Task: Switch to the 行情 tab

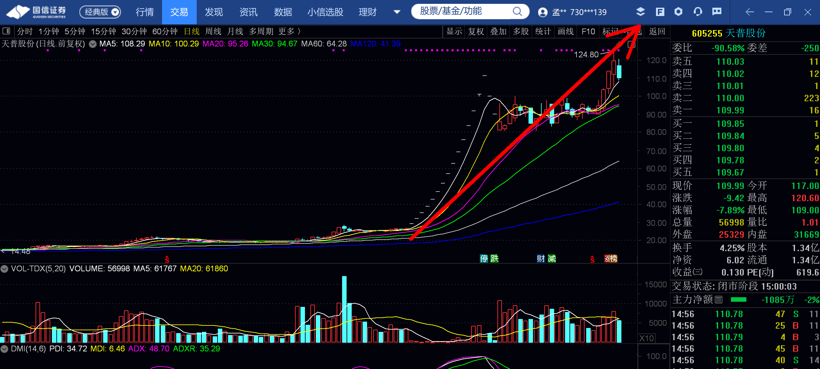Action: tap(145, 12)
